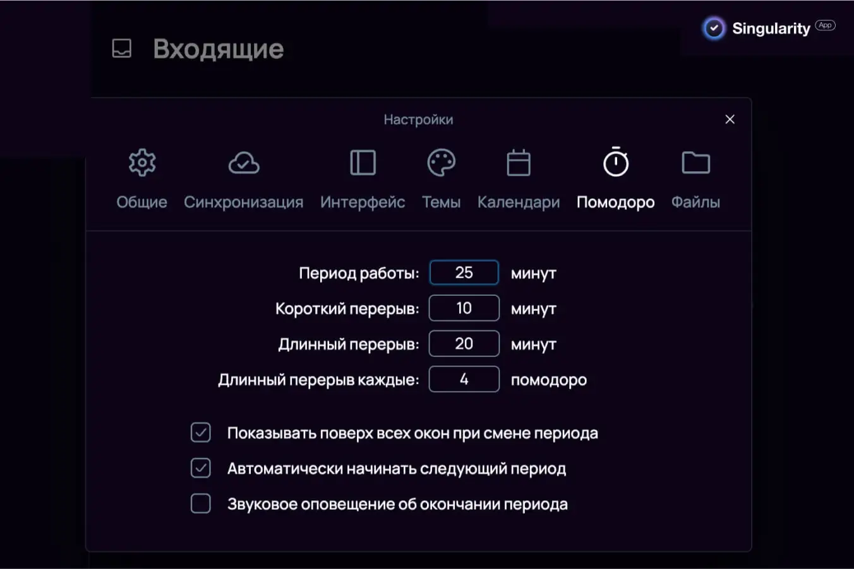
Task: Open the Files folder icon
Action: click(695, 163)
